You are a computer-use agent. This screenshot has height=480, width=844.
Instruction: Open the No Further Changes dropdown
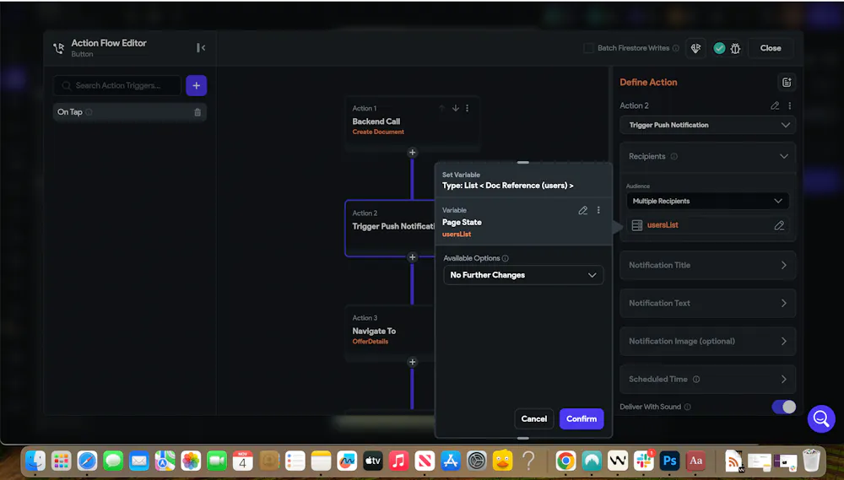(x=523, y=275)
